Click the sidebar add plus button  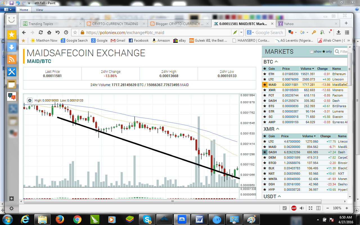pos(12,199)
